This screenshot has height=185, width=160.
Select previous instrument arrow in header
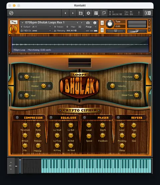pos(77,23)
